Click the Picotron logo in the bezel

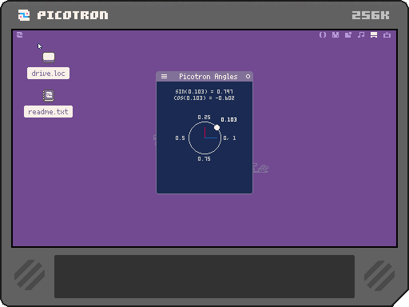(63, 15)
